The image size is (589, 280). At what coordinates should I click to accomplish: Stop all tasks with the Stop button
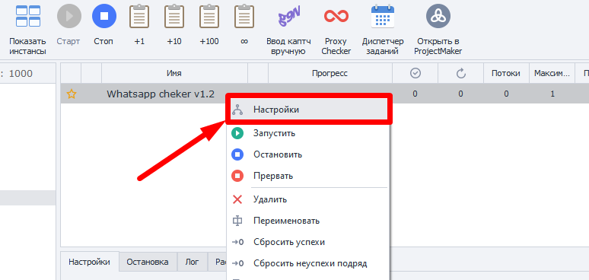click(x=104, y=16)
